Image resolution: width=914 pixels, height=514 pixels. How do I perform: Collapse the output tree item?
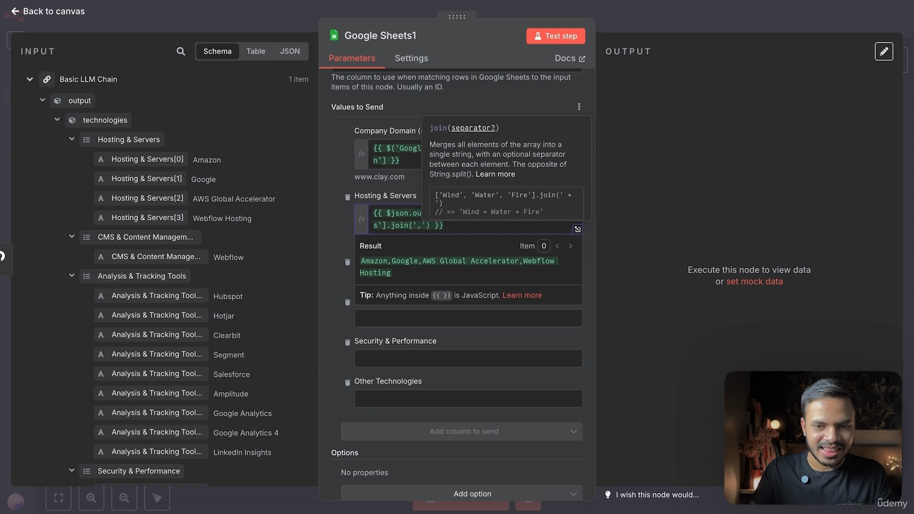coord(42,100)
